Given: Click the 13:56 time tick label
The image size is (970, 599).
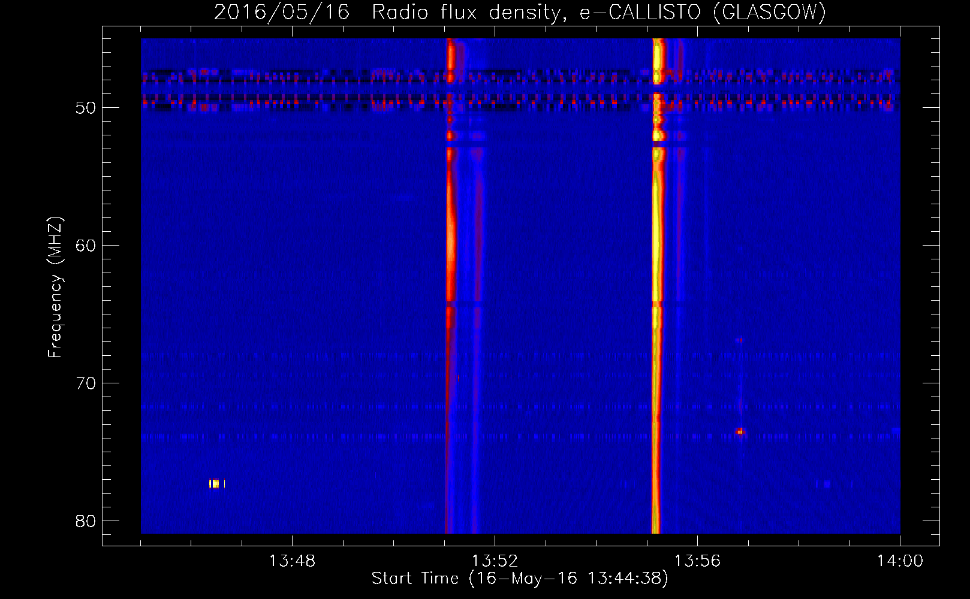Looking at the screenshot, I should (x=697, y=561).
